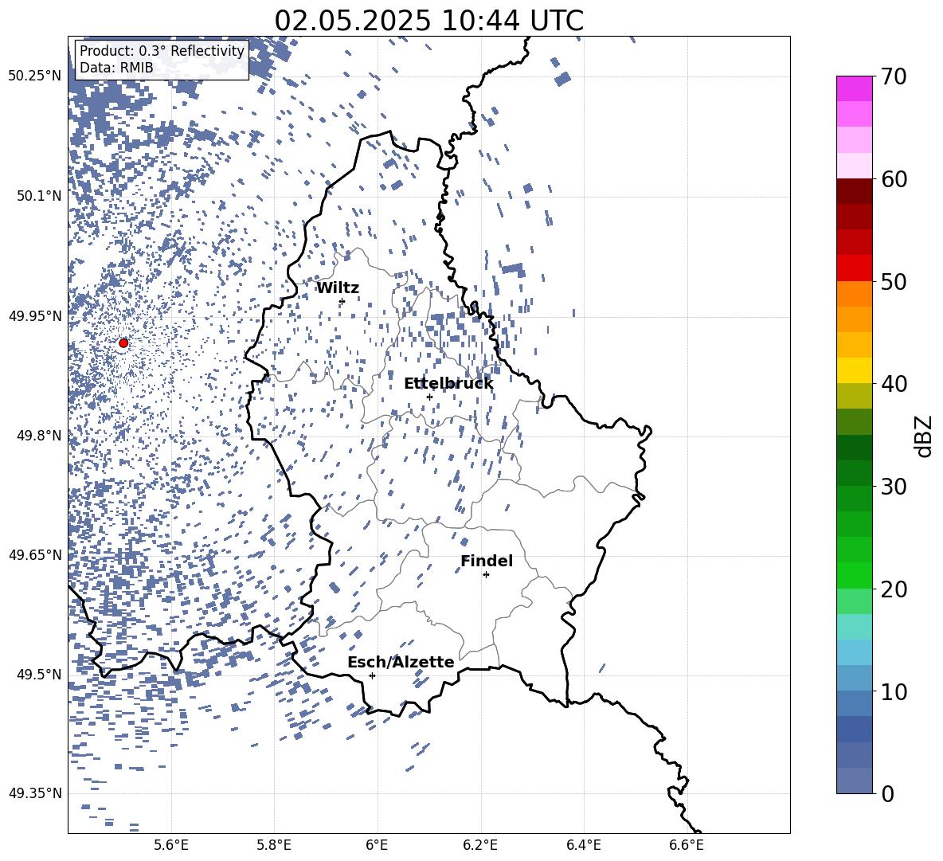Screen dimensions: 943x861
Task: Click the yellow colorbar band just above 40
Action: [x=854, y=370]
